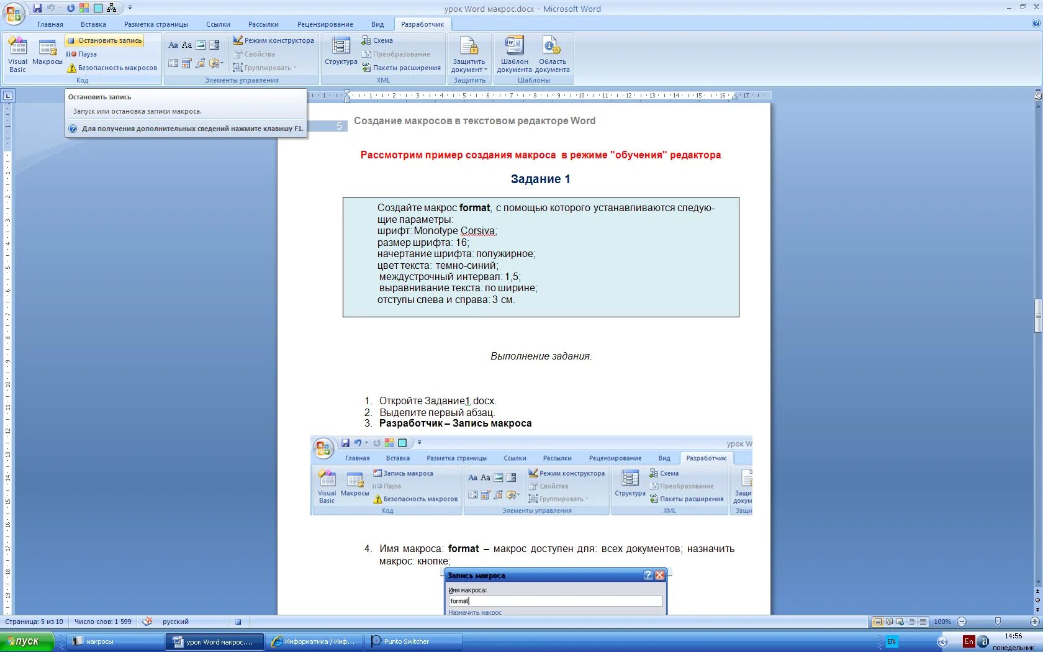1043x652 pixels.
Task: Click the Страница: 5 из 10 indicator
Action: (x=34, y=622)
